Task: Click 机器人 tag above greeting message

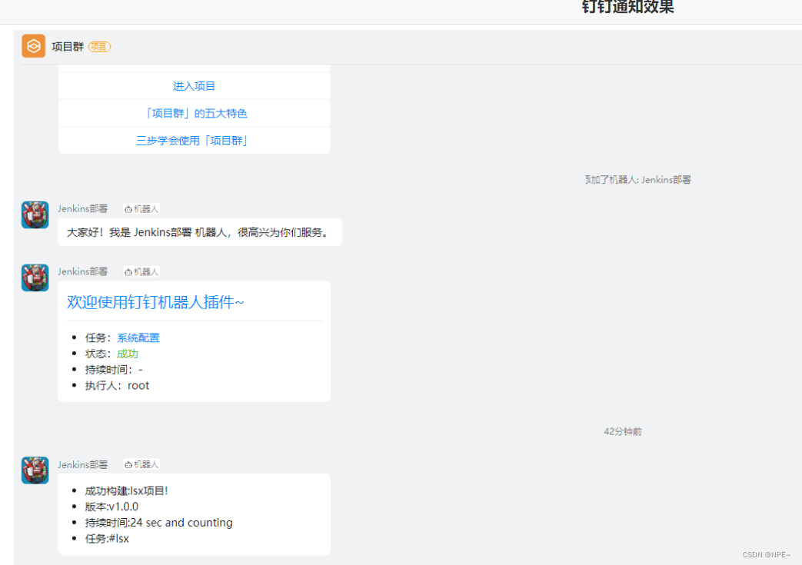Action: tap(141, 208)
